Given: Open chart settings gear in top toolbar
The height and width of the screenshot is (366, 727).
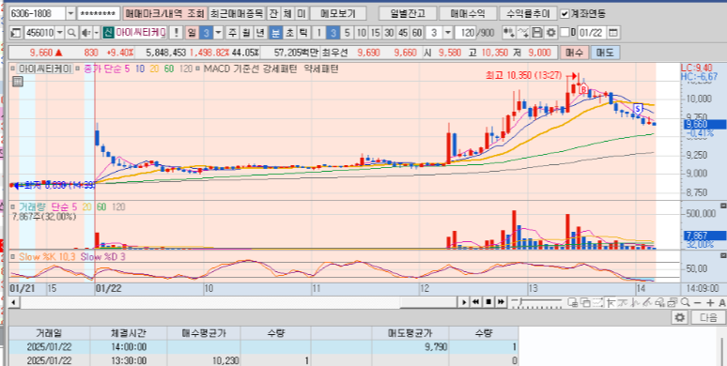Looking at the screenshot, I should (x=550, y=33).
